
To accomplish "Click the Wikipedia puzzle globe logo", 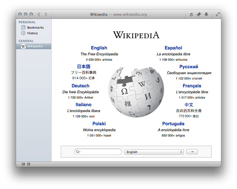I will (136, 92).
